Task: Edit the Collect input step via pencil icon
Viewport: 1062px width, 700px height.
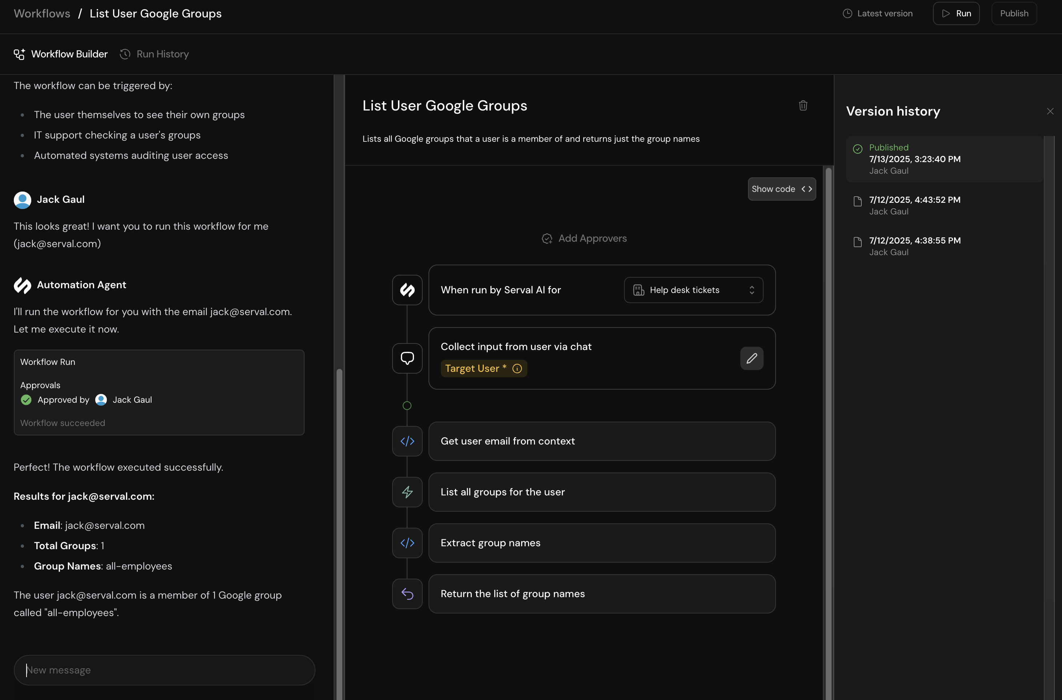Action: click(752, 358)
